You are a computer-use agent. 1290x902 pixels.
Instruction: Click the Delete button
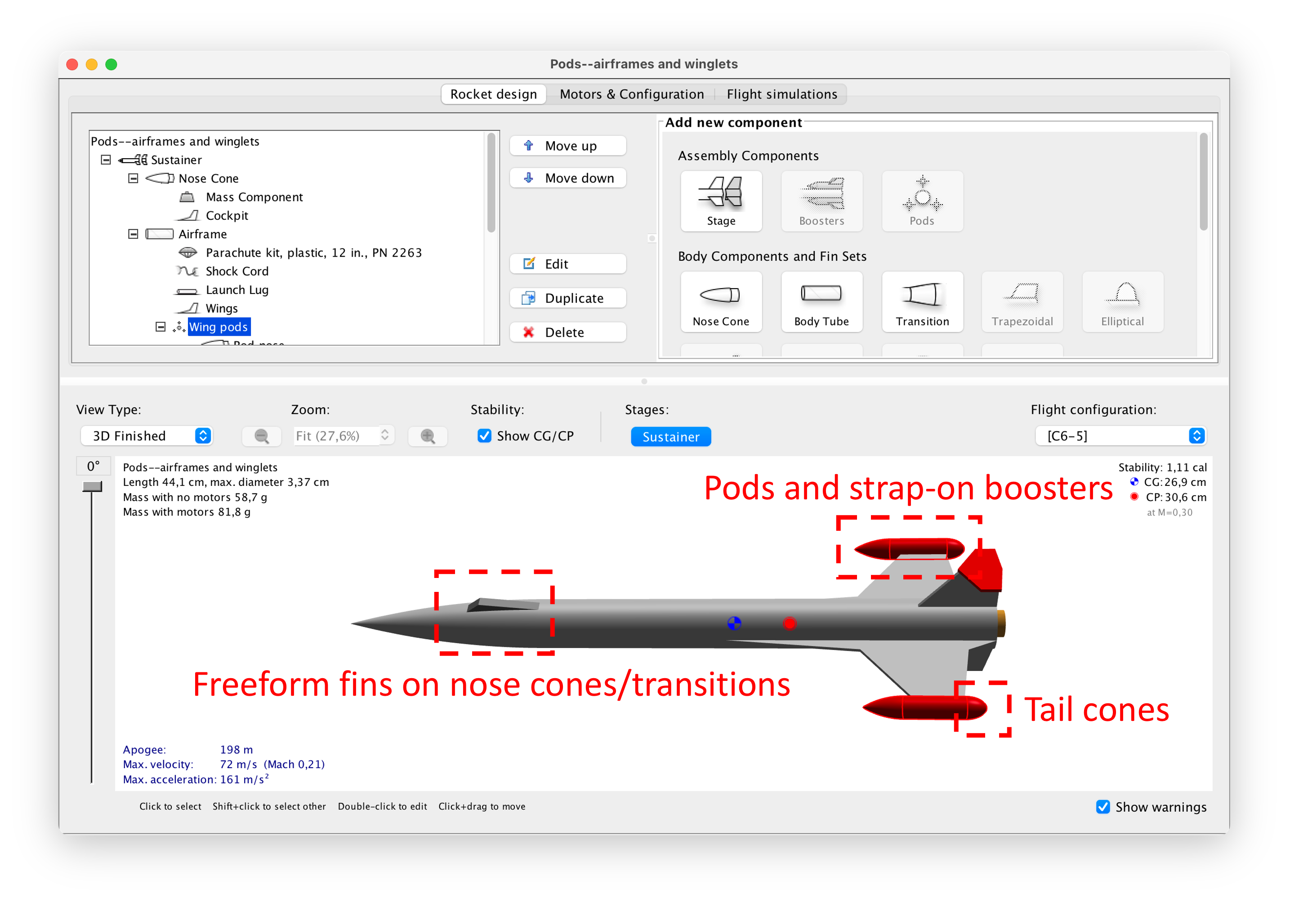[x=567, y=332]
